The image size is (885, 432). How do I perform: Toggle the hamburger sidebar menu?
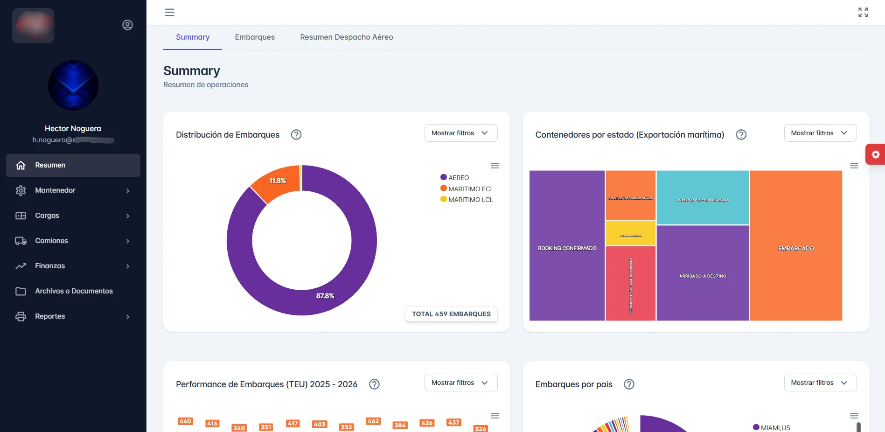[x=169, y=13]
